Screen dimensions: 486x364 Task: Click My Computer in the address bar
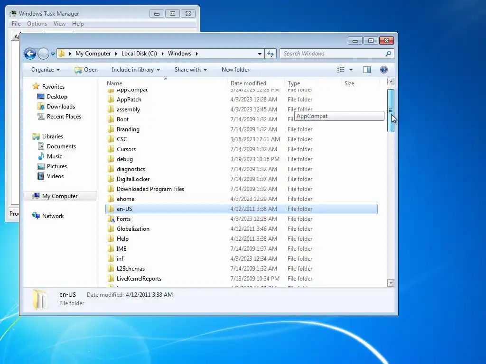pyautogui.click(x=93, y=54)
